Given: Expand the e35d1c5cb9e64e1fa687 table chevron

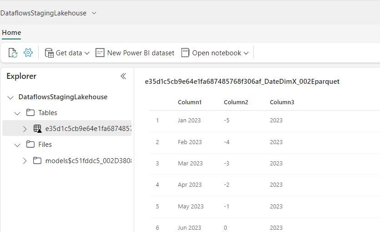Looking at the screenshot, I should (25, 129).
